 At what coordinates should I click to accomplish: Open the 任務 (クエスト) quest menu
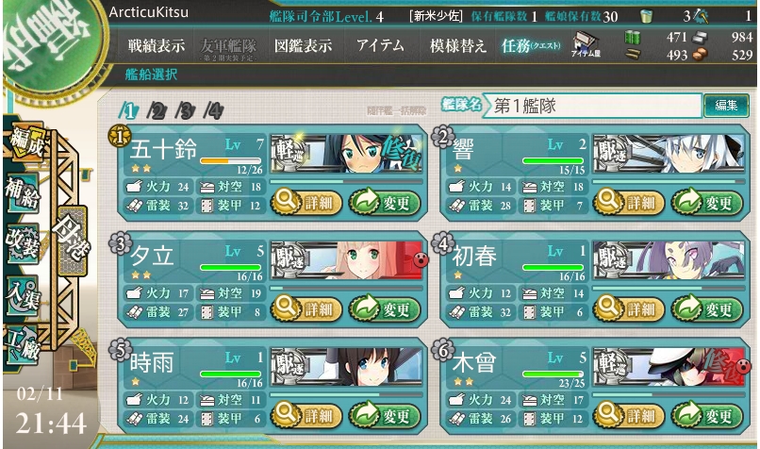[x=531, y=46]
